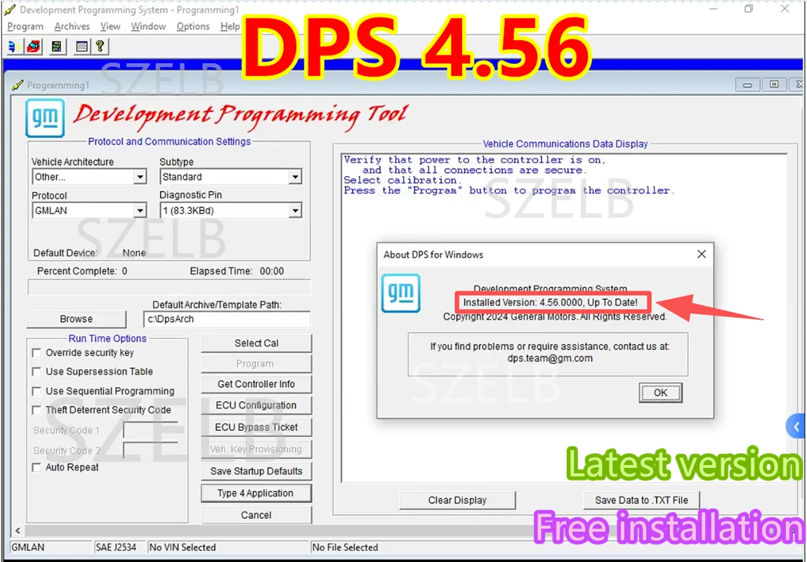Minimize the Programming1 child window
This screenshot has height=562, width=807.
coord(747,85)
